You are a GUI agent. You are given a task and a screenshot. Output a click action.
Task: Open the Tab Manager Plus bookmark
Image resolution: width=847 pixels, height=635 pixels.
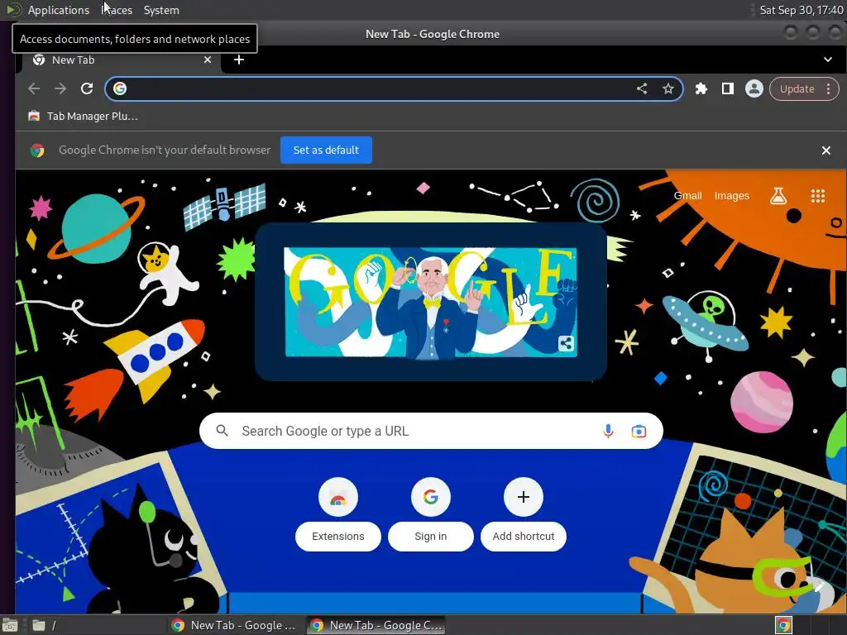coord(84,116)
